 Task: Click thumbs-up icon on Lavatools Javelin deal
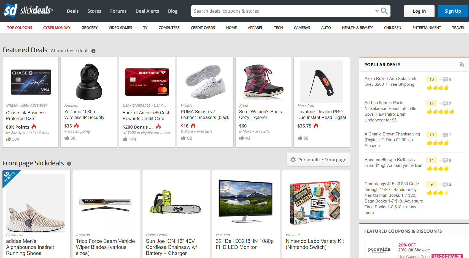click(x=300, y=138)
